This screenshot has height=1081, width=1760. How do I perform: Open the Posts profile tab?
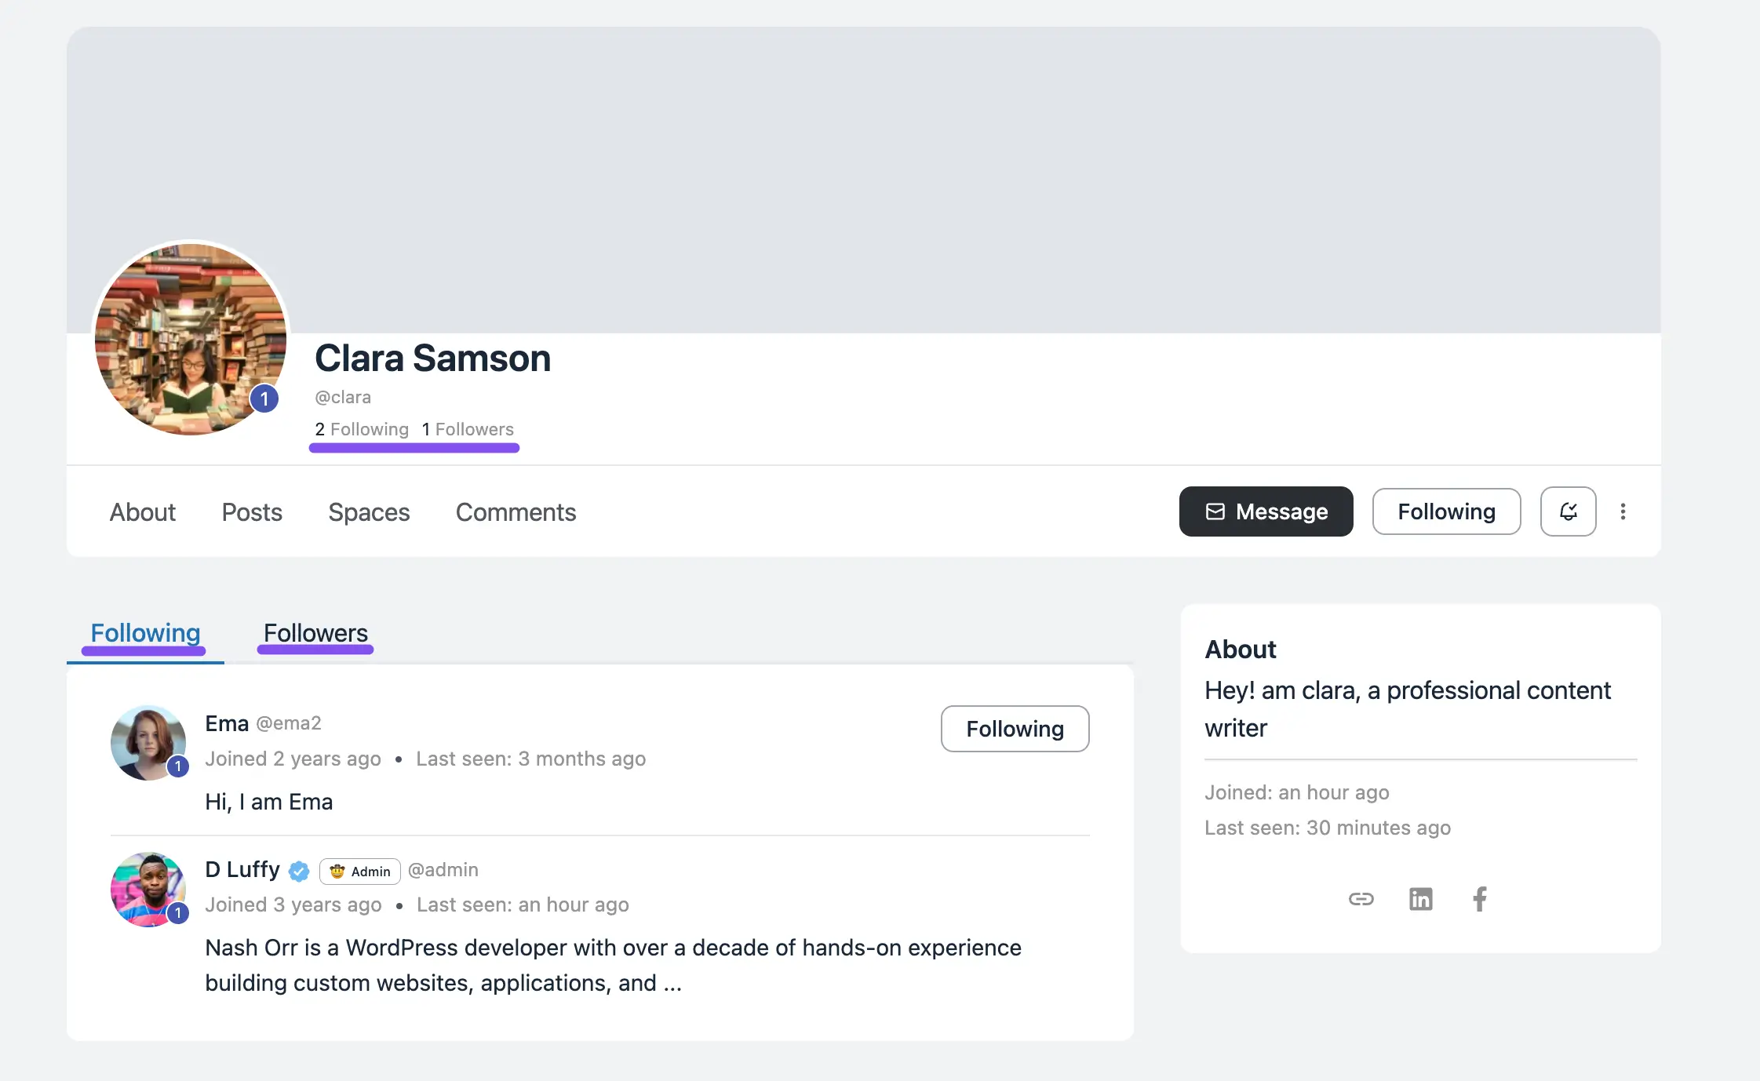[x=252, y=512]
